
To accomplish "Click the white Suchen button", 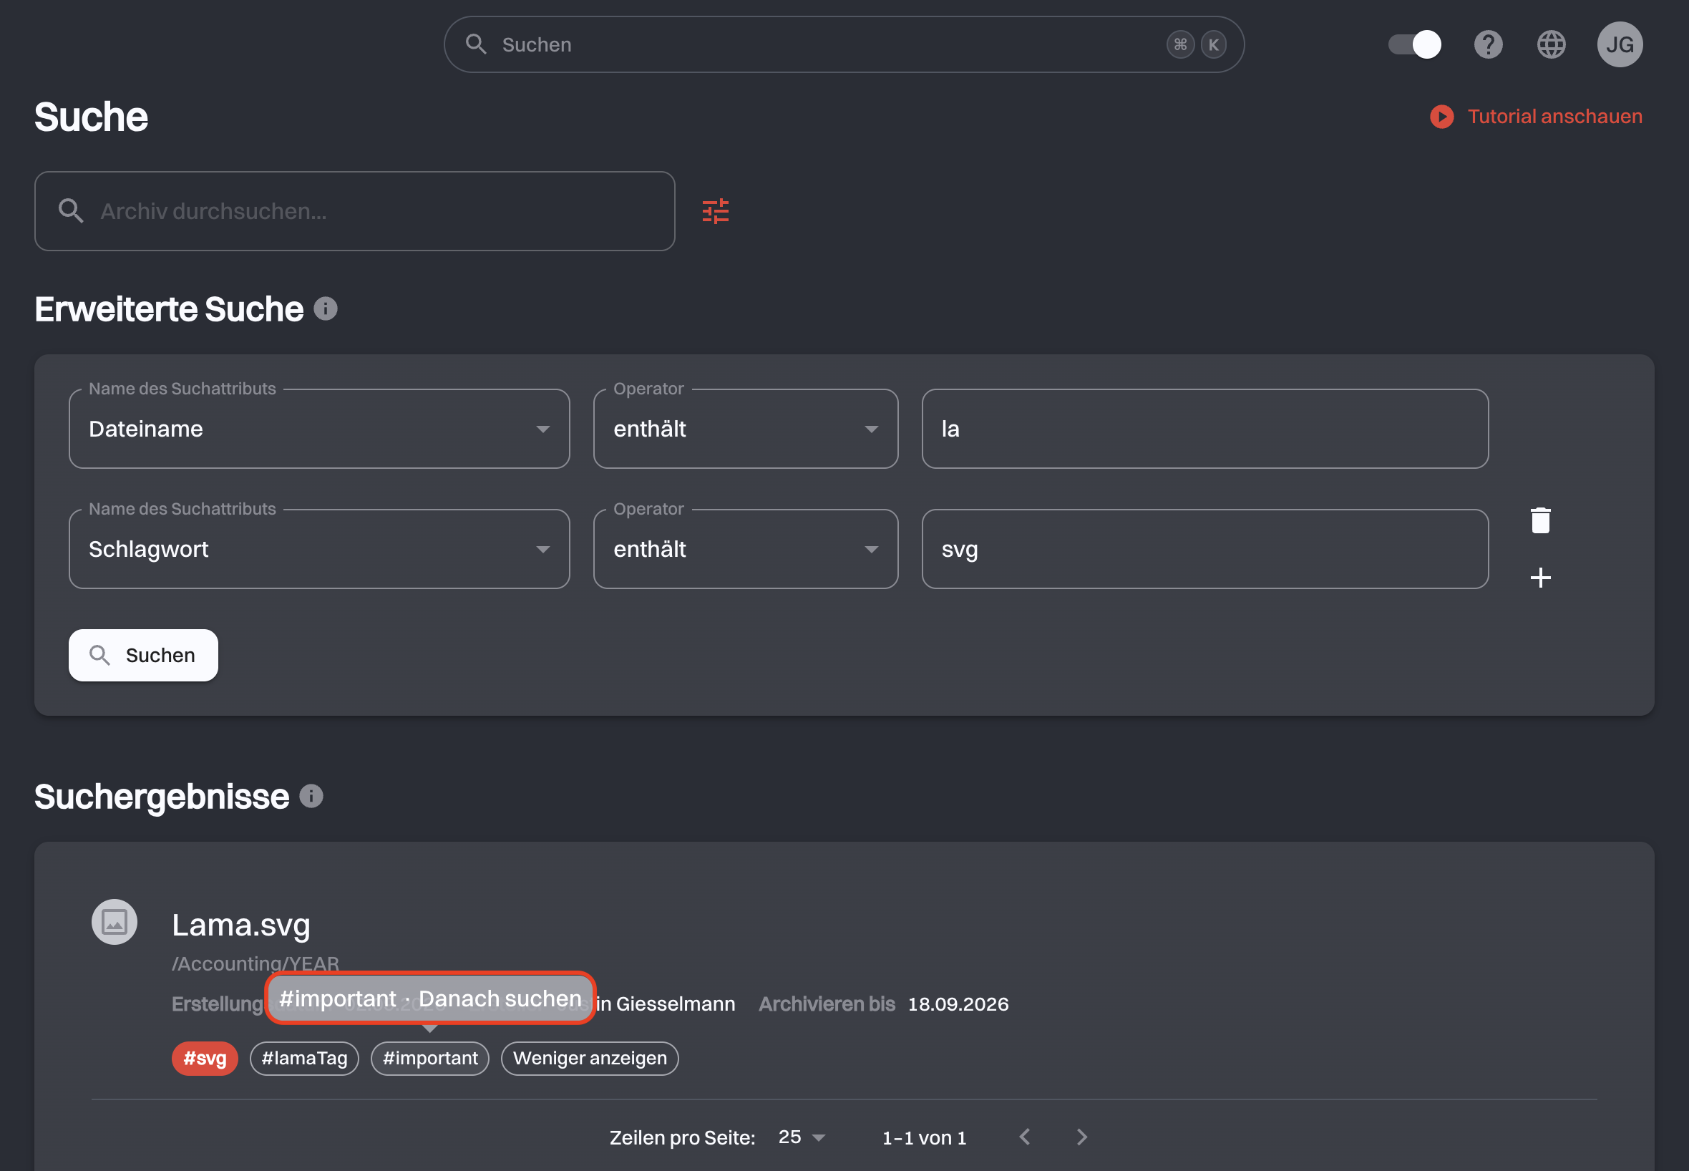I will pos(143,655).
